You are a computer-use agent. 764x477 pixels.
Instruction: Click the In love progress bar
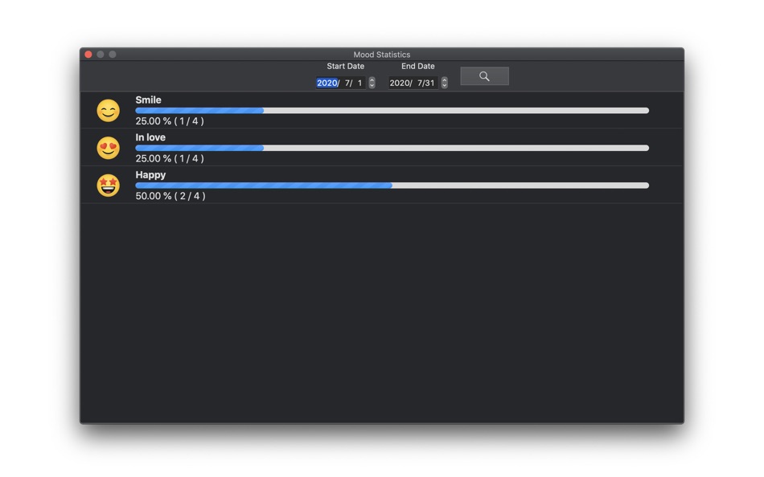[392, 148]
